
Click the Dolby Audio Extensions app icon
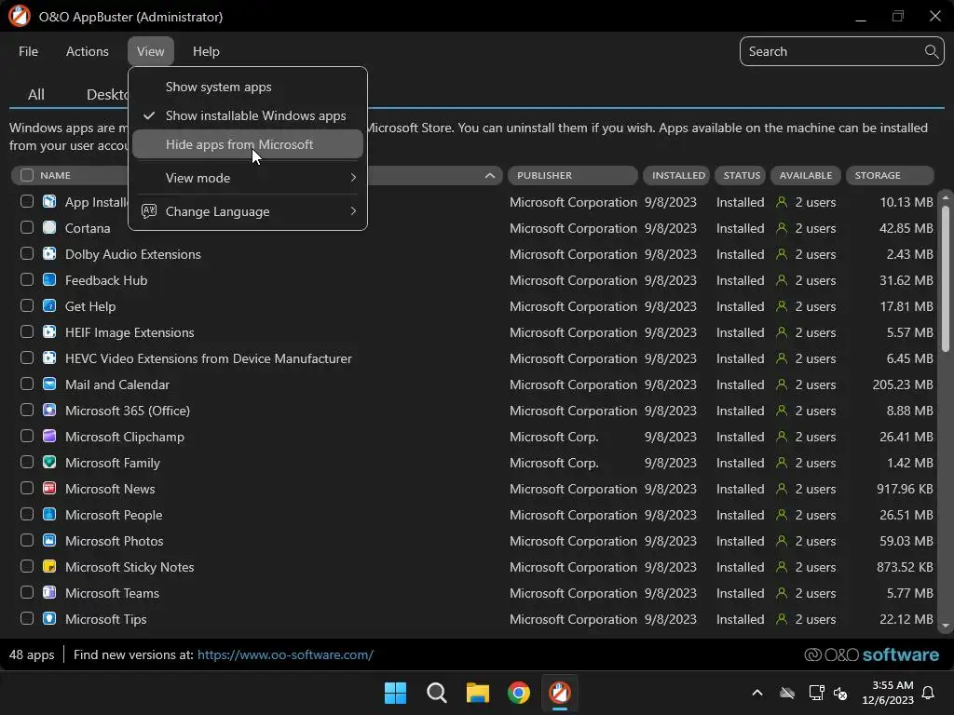(x=49, y=254)
